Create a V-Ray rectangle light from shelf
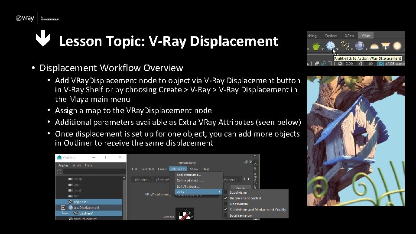Viewport: 416px width, 234px height. click(x=386, y=46)
